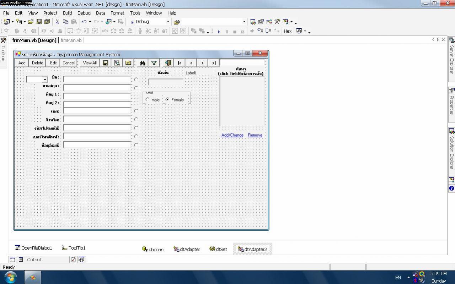The width and height of the screenshot is (455, 284).
Task: Switch to the frmMain.vb code tab
Action: click(71, 40)
